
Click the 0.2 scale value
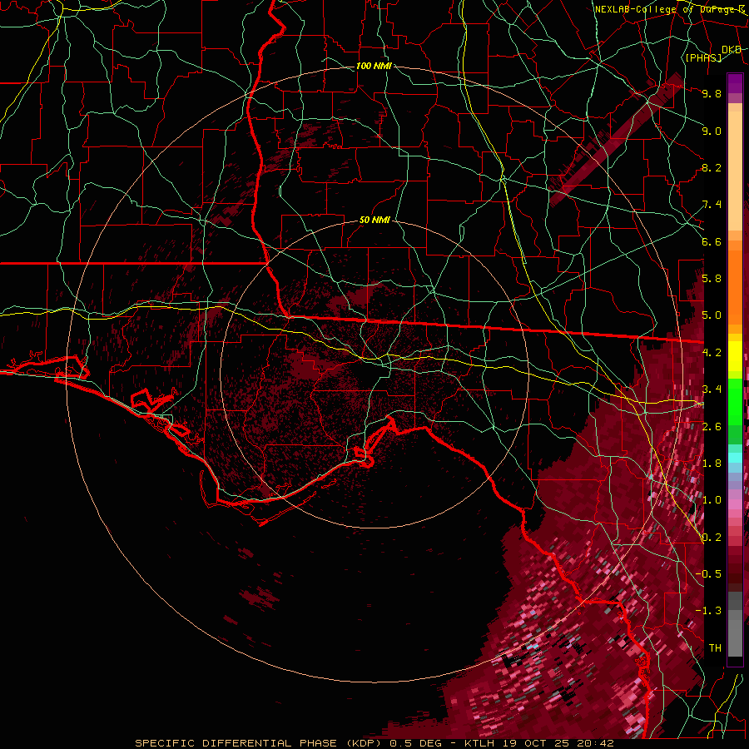[712, 538]
